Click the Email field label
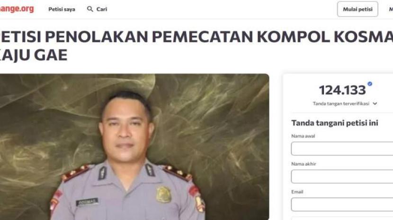Image resolution: width=393 pixels, height=220 pixels. [297, 192]
